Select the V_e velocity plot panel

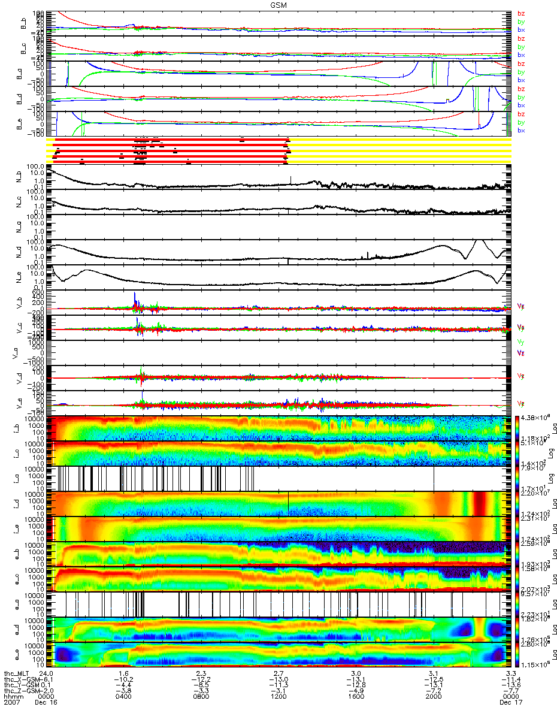tap(278, 403)
